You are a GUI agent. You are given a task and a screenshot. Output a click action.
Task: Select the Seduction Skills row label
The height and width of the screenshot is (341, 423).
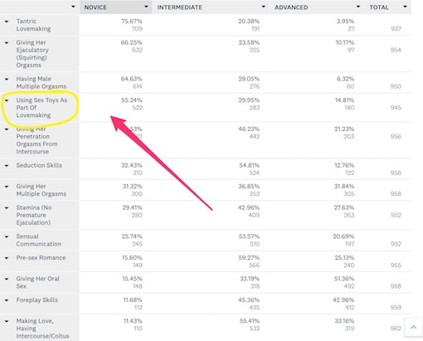click(39, 165)
